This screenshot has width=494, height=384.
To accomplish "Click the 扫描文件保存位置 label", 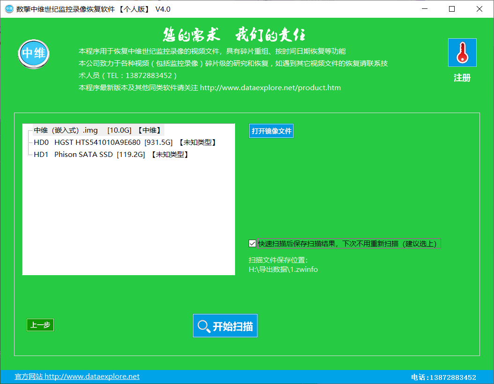I will [278, 260].
